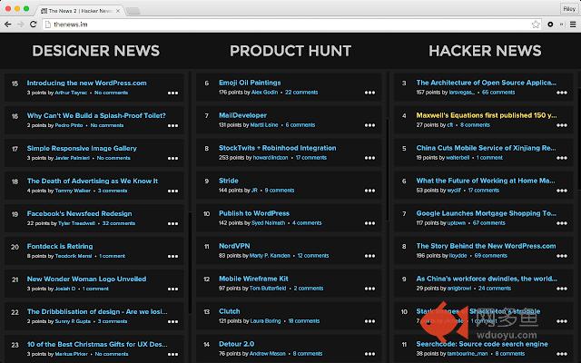View 67 comments on Google Mortgage Shopping story
This screenshot has width=581, height=363.
point(488,223)
